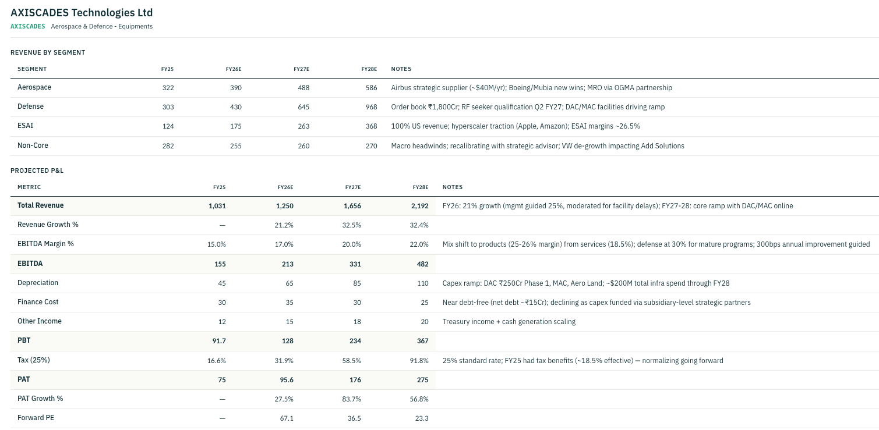The image size is (879, 430).
Task: Click the SEGMENT column header
Action: tap(32, 69)
